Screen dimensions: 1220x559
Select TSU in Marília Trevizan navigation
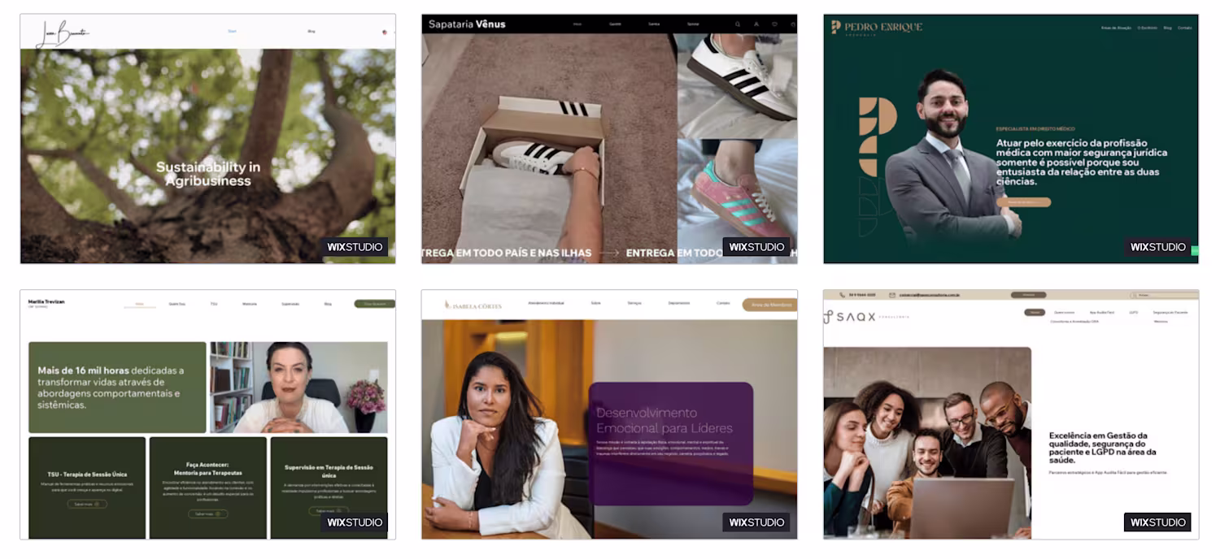(214, 304)
